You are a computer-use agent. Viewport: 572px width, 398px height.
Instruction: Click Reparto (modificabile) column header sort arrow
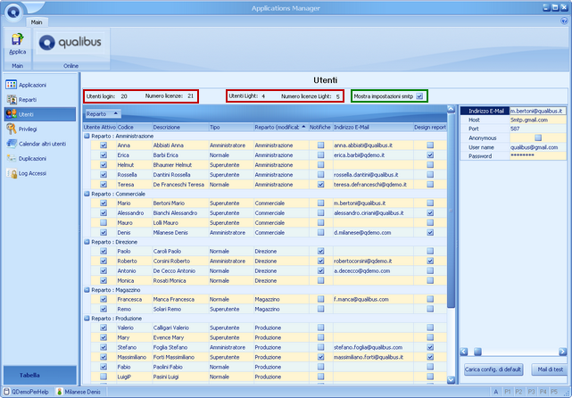tap(303, 127)
